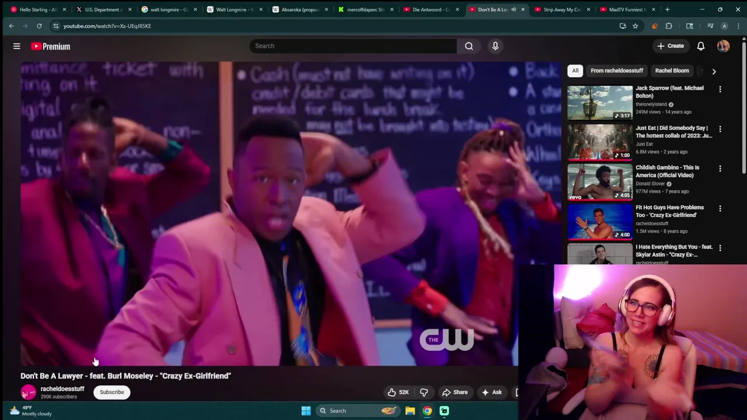Image resolution: width=747 pixels, height=420 pixels.
Task: Click the Windows taskbar search box
Action: point(359,411)
